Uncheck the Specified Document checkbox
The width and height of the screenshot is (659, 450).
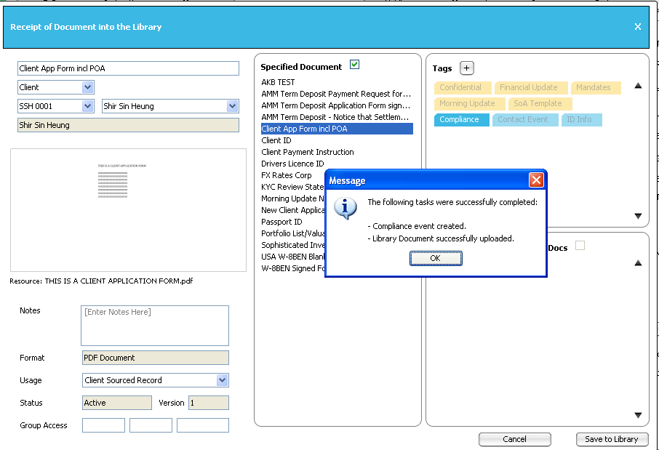click(355, 65)
